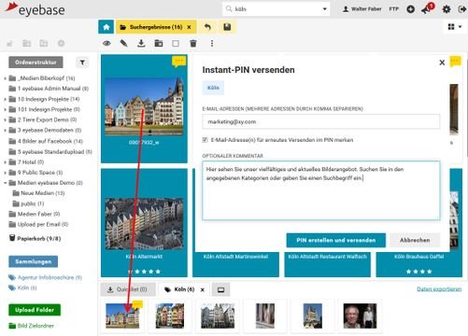
Task: Click the eye preview icon in toolbar
Action: 106,43
